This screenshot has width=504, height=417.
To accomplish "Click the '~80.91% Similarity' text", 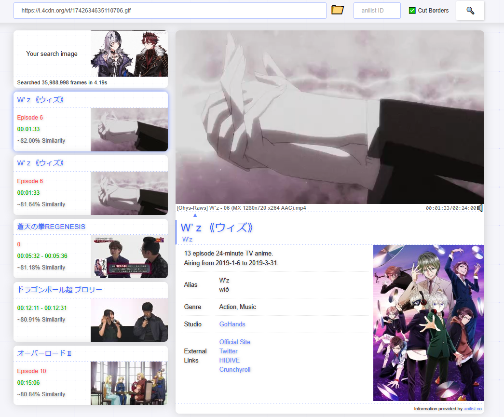I will (41, 319).
